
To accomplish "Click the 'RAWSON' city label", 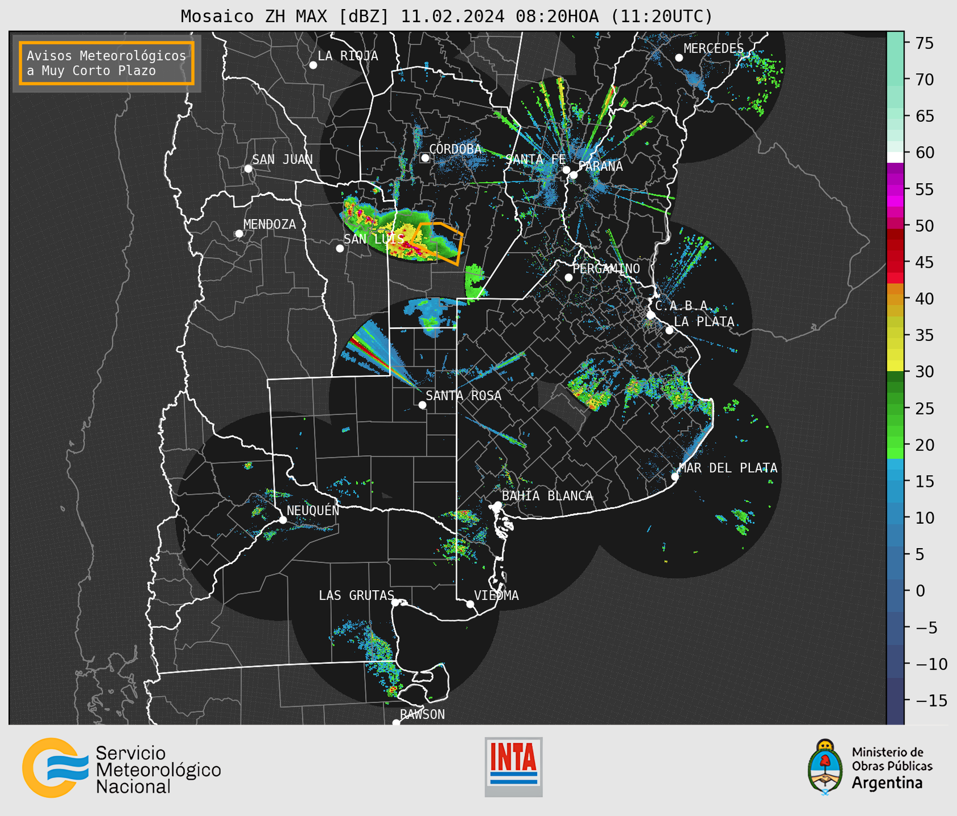I will tap(422, 714).
